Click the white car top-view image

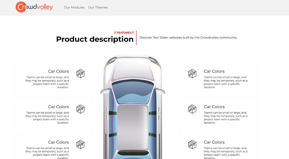(x=132, y=107)
